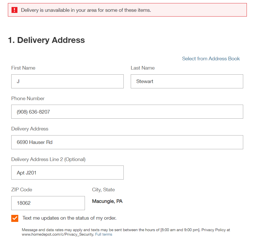
Task: Click the First Name label
Action: 23,68
